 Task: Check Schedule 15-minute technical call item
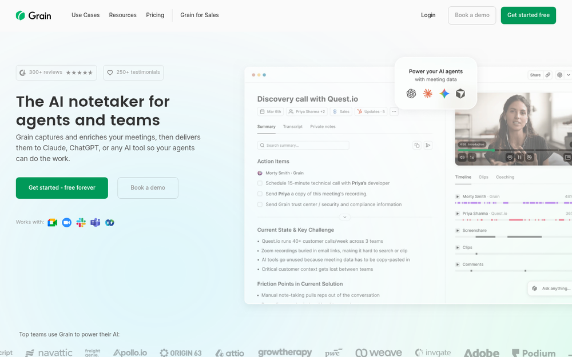tap(260, 183)
